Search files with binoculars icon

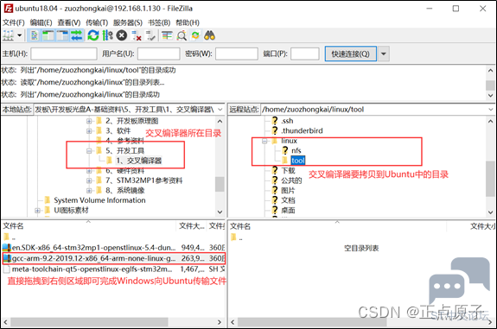tap(209, 35)
